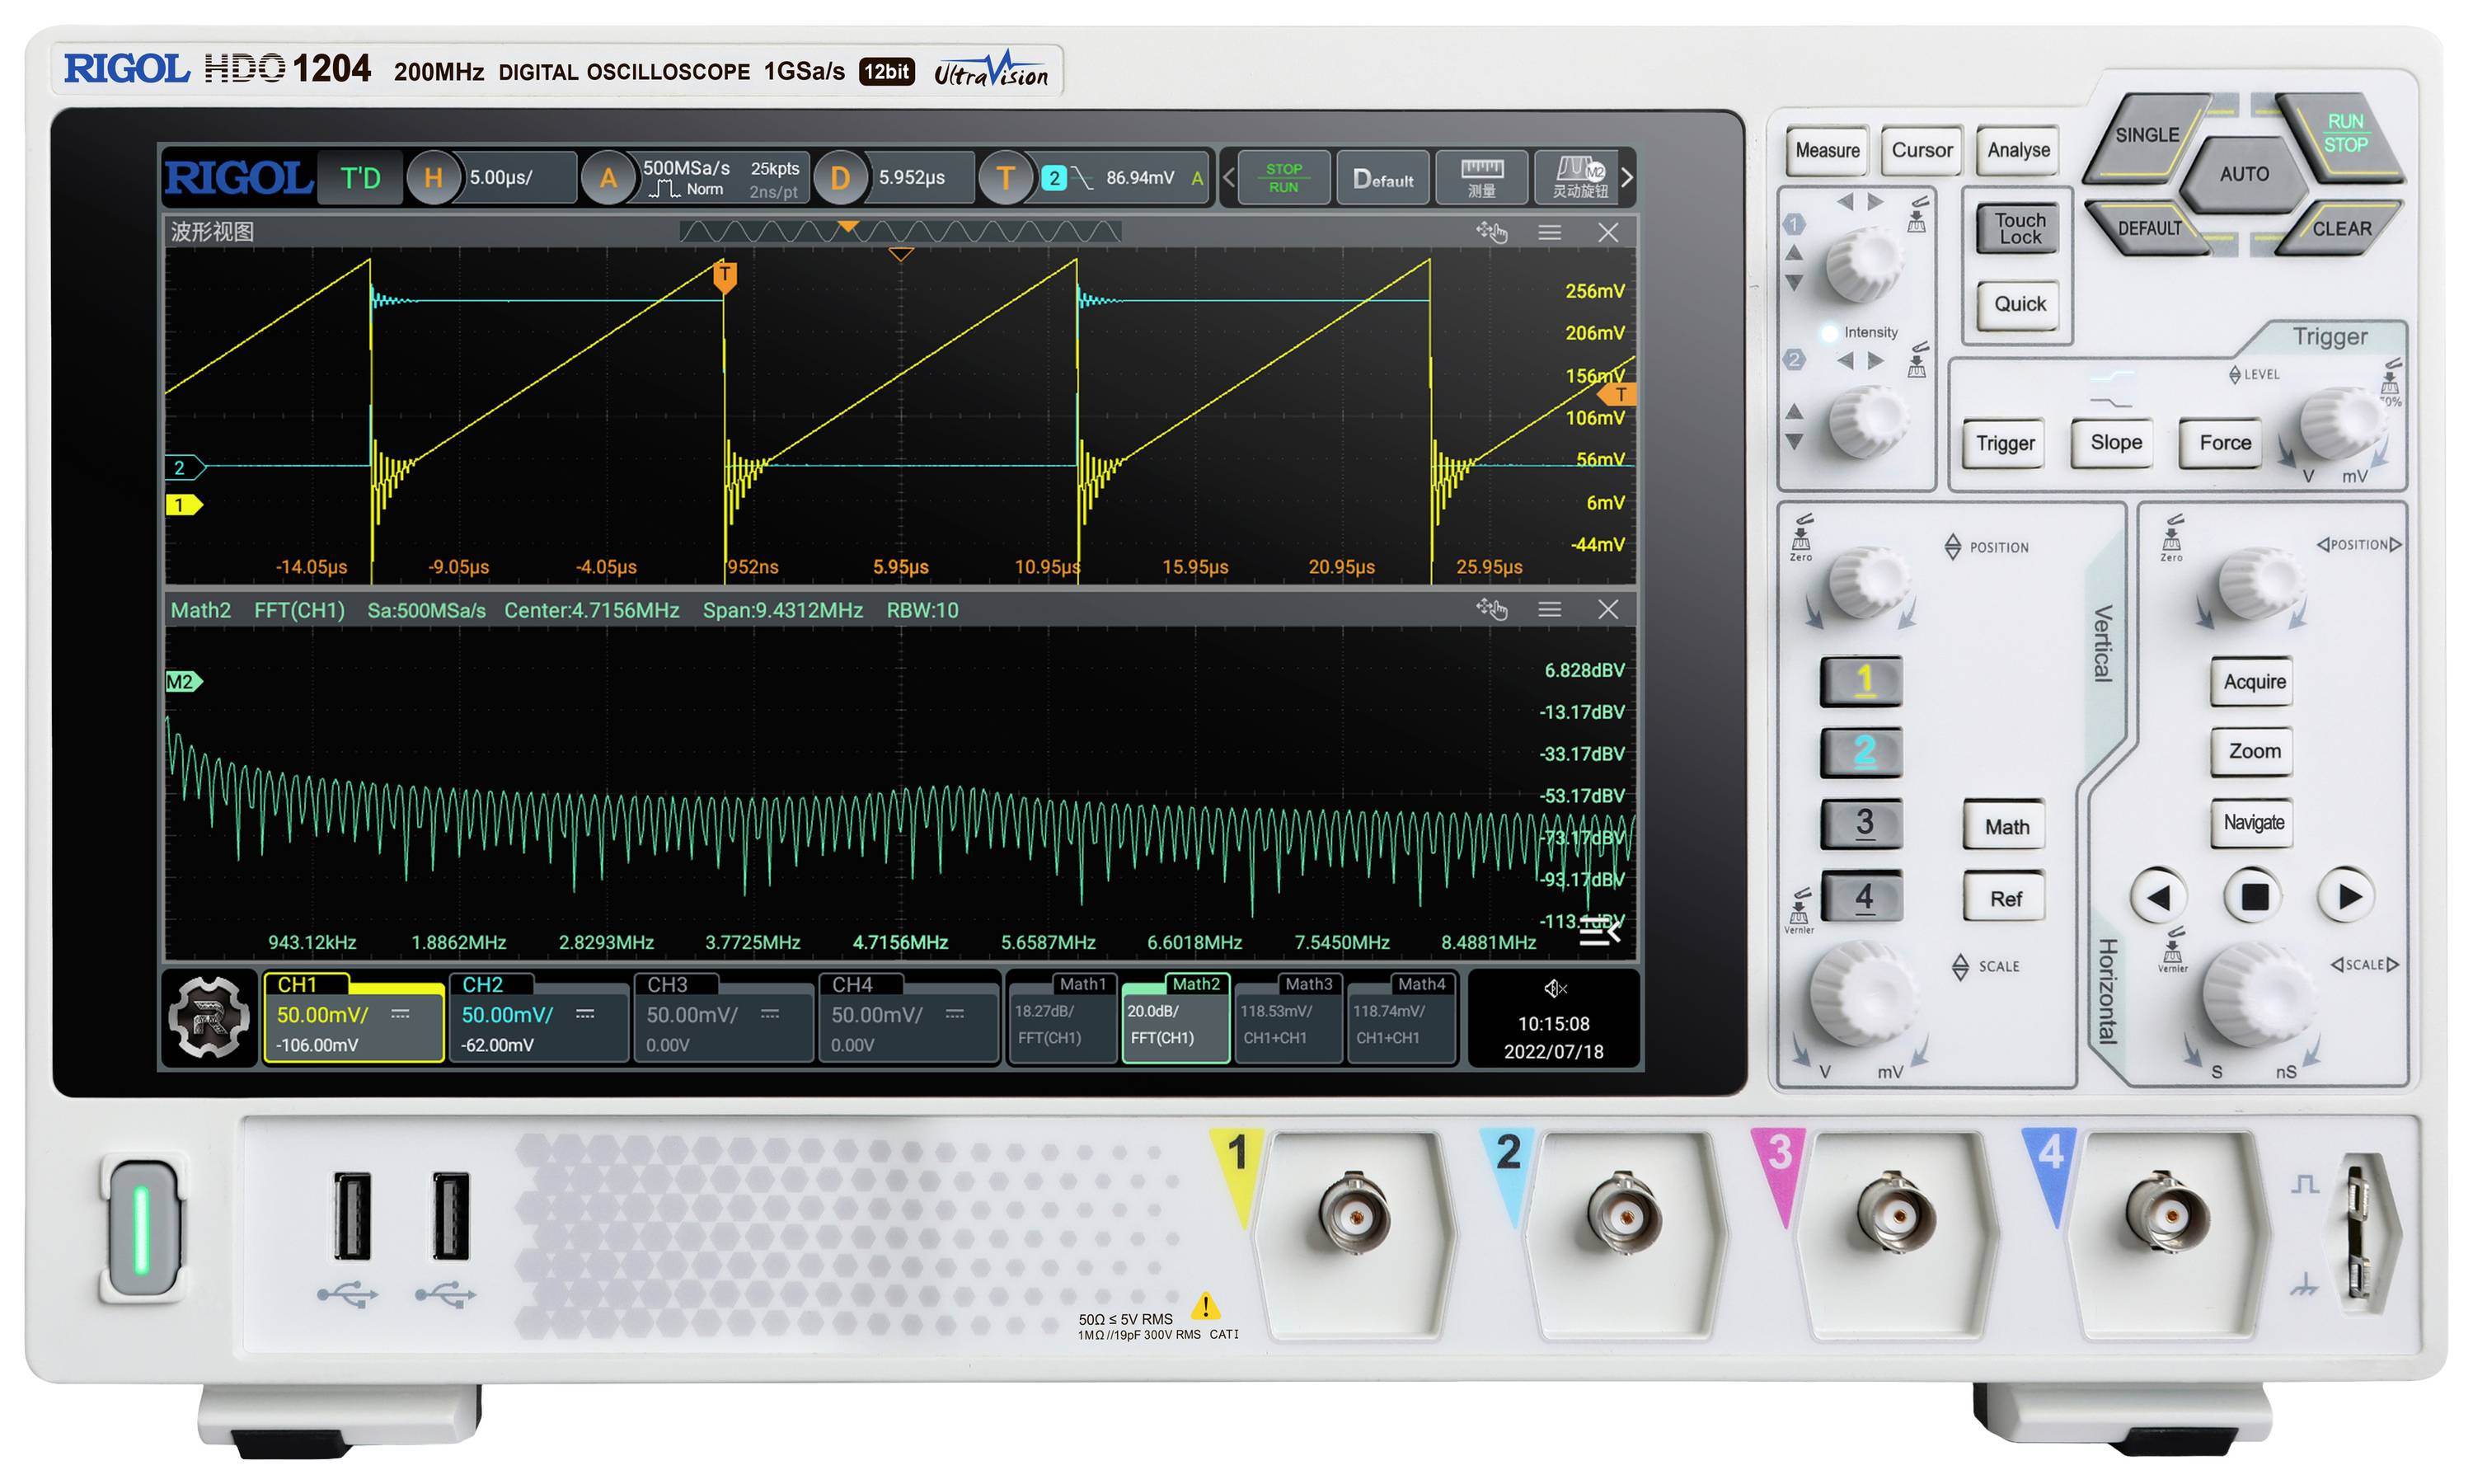Click the move/touch icon in waveform view header
The image size is (2473, 1484).
coord(1490,232)
